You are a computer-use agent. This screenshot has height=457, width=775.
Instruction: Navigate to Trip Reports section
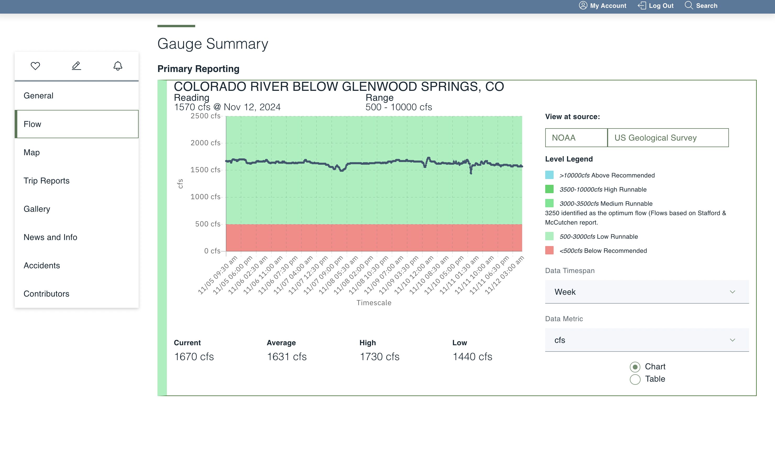point(47,180)
